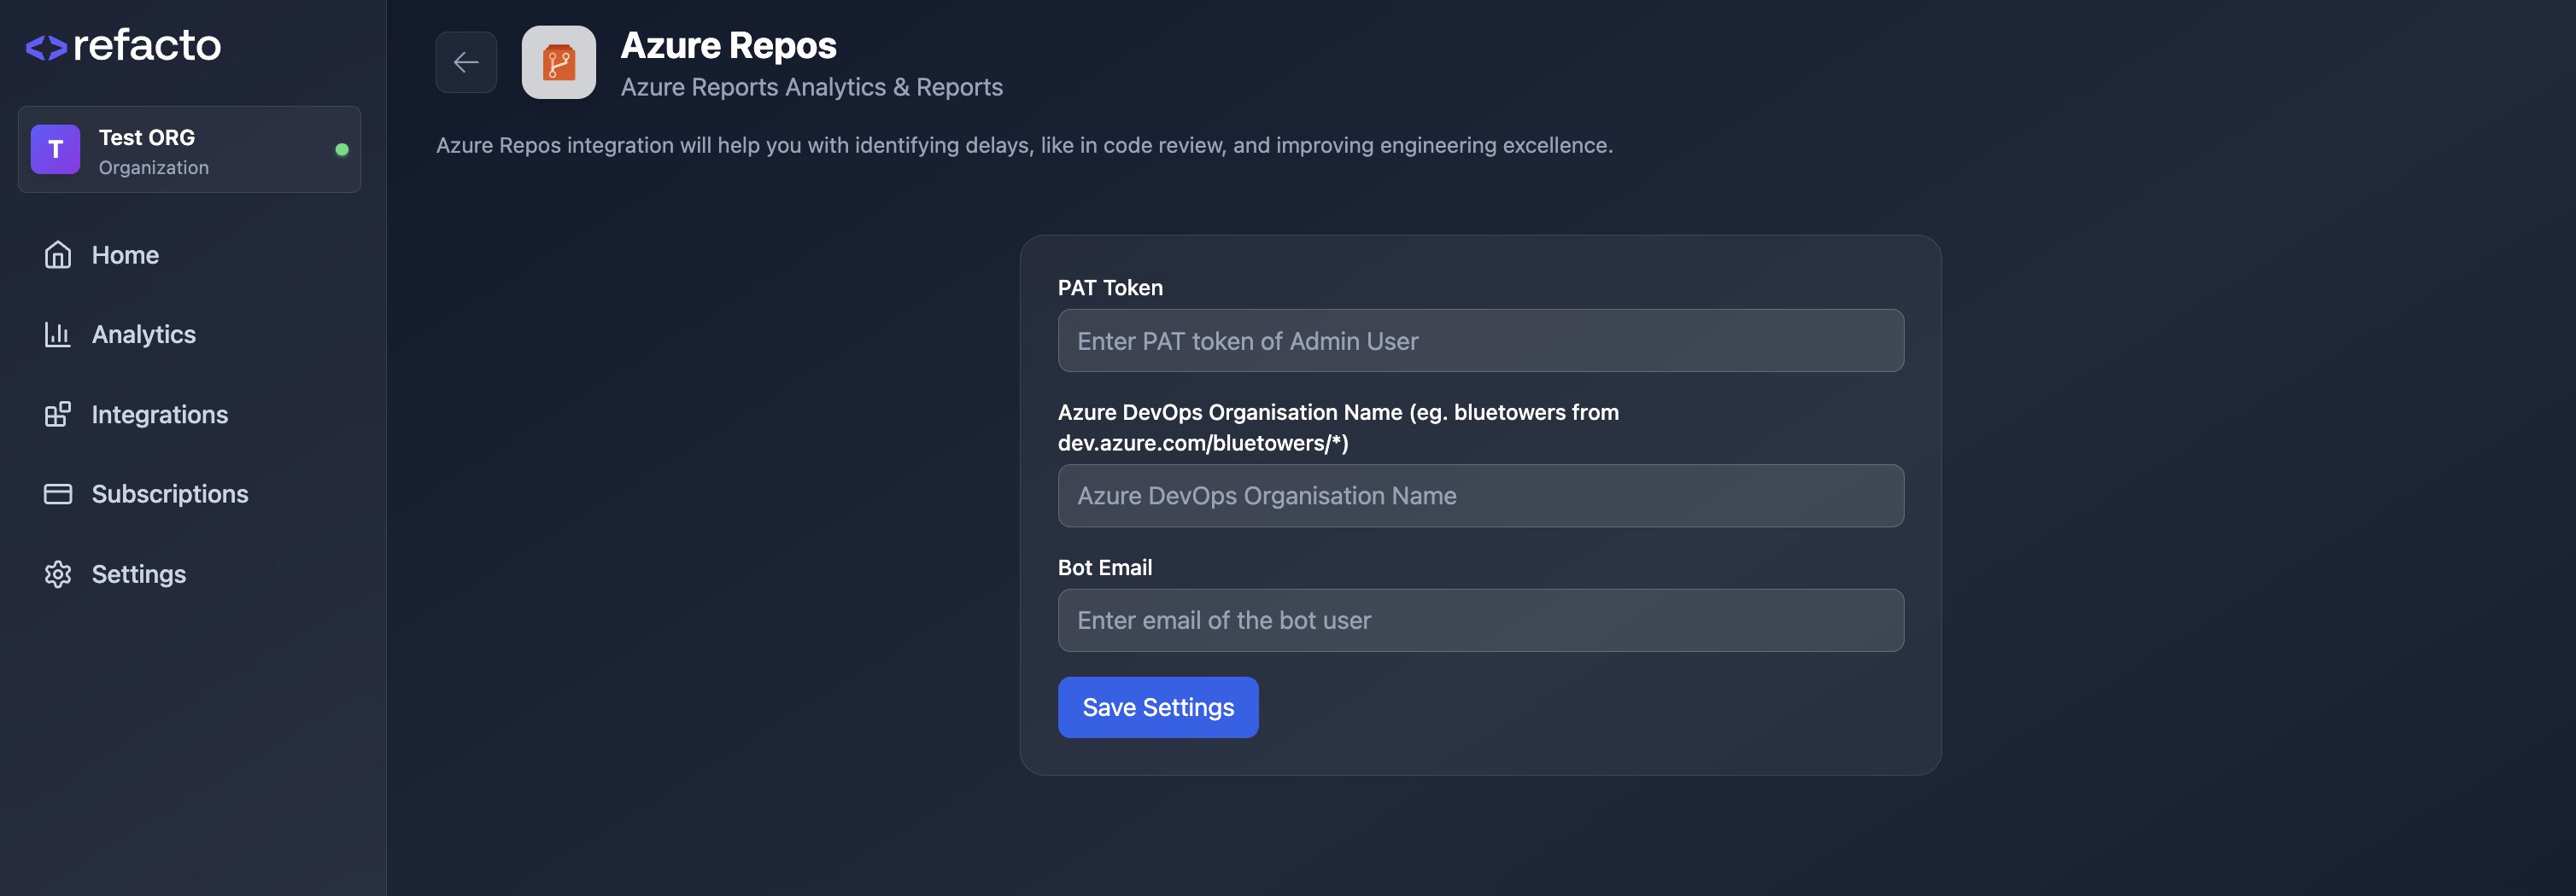Open the Test ORG organization switcher

(189, 150)
